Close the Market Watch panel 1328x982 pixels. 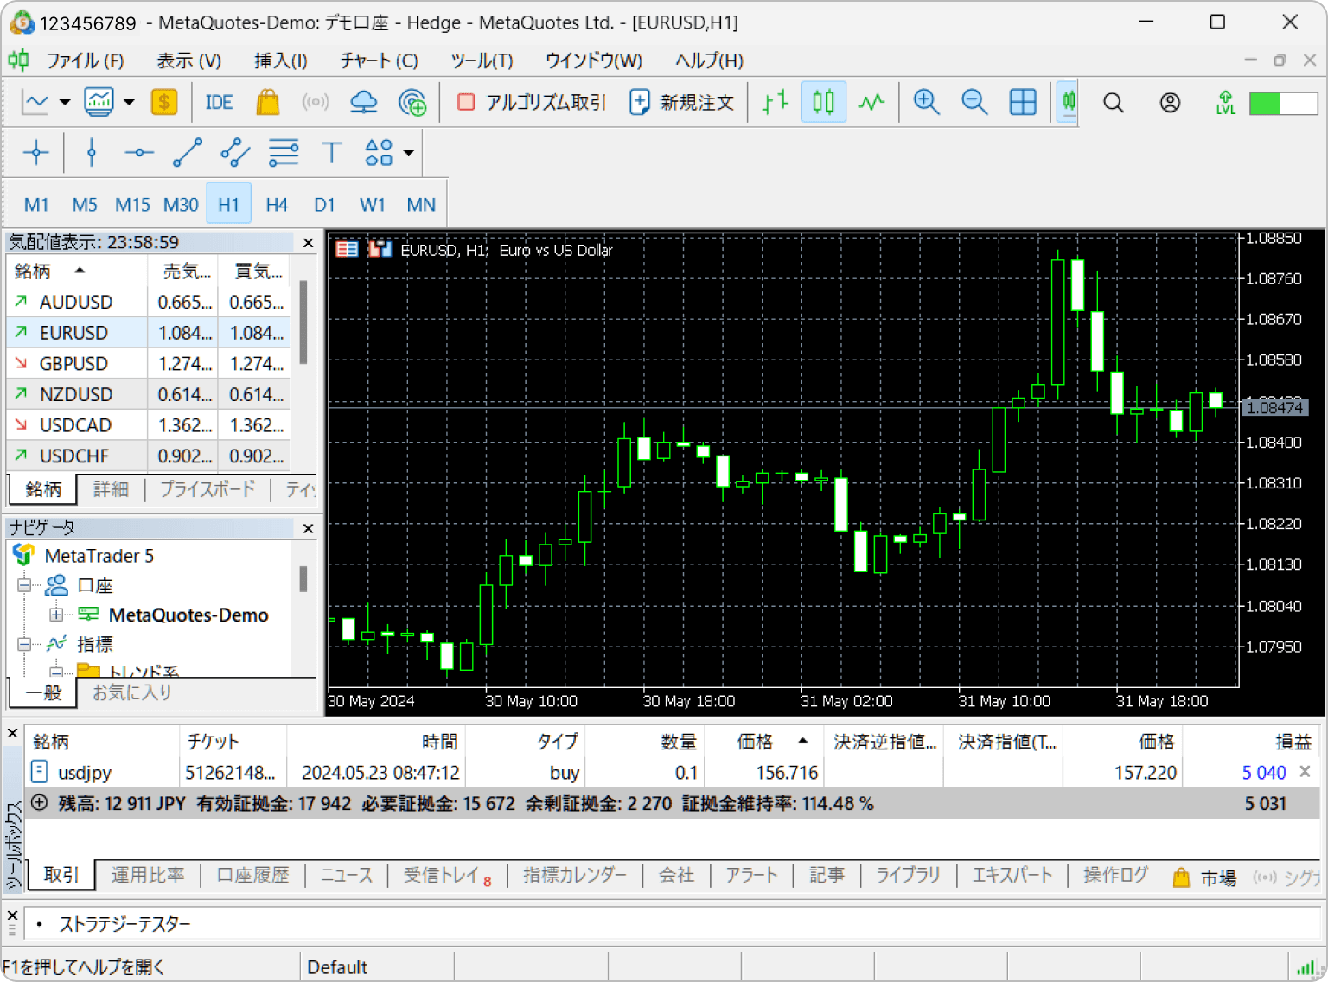coord(308,243)
